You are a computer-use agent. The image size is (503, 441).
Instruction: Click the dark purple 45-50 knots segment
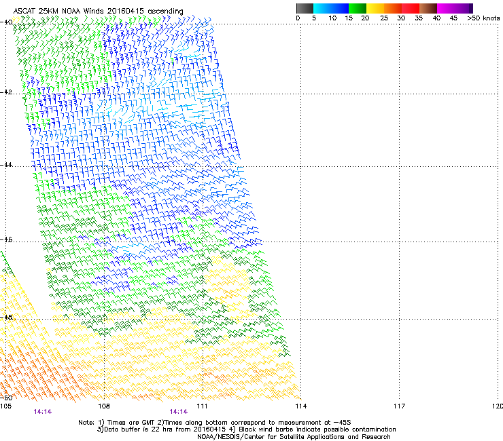coord(464,8)
